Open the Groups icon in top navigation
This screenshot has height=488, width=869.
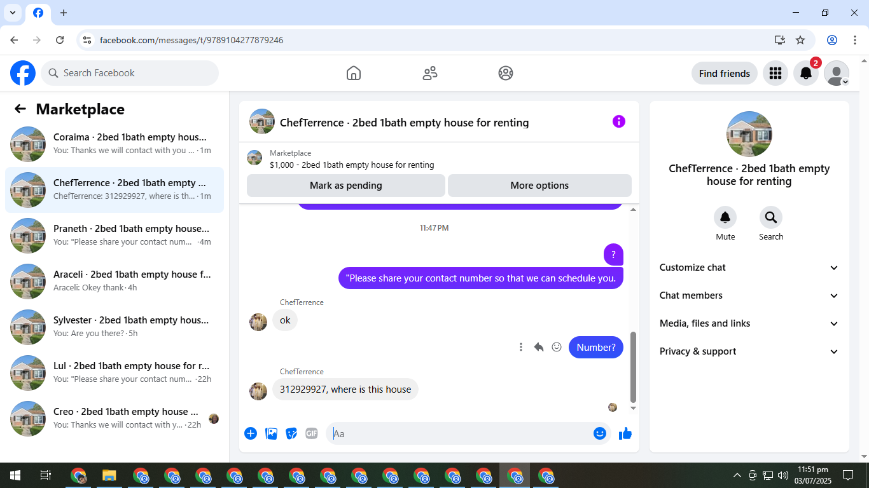pyautogui.click(x=506, y=73)
